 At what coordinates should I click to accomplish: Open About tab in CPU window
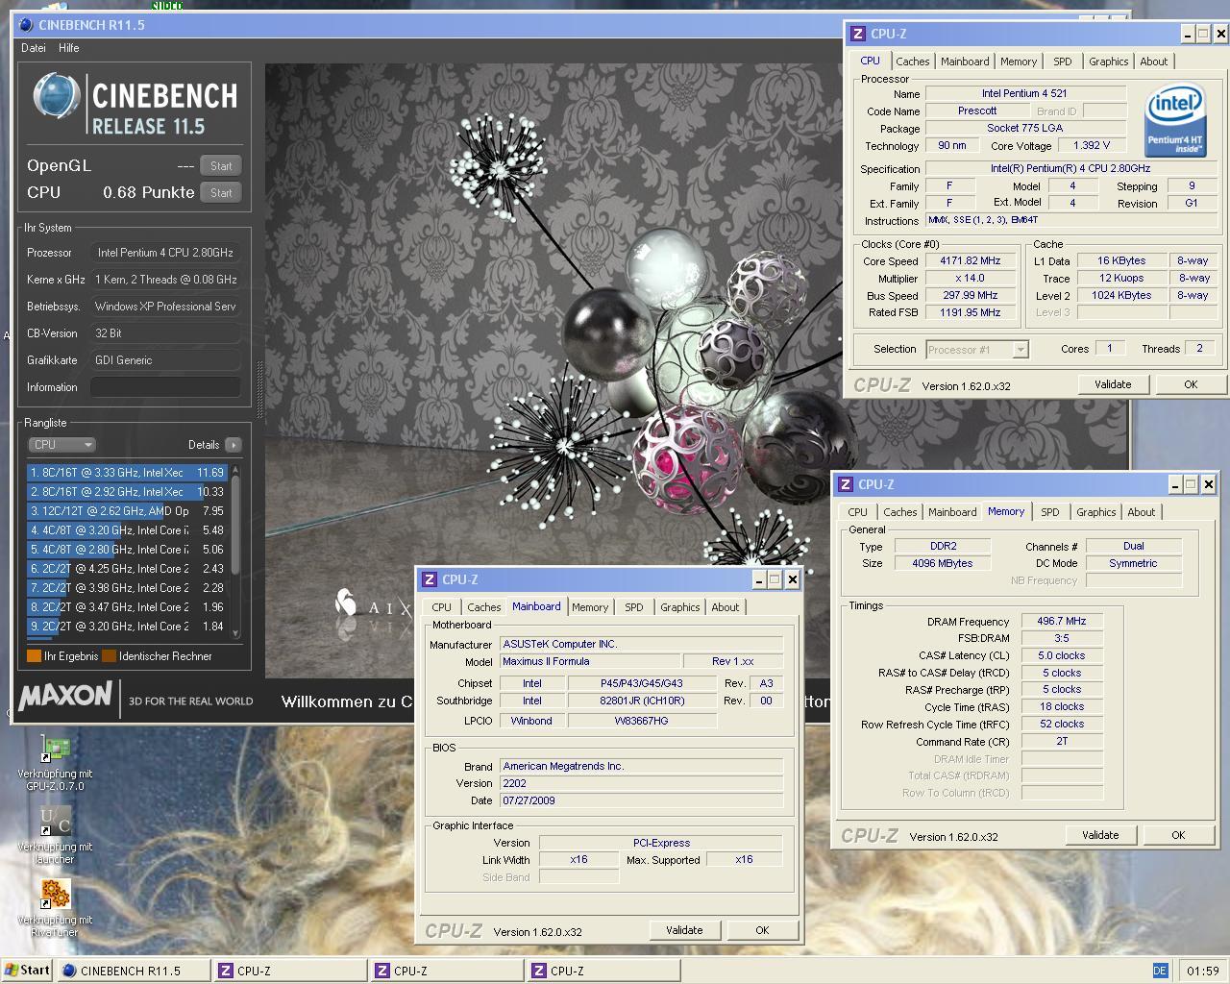click(1153, 61)
